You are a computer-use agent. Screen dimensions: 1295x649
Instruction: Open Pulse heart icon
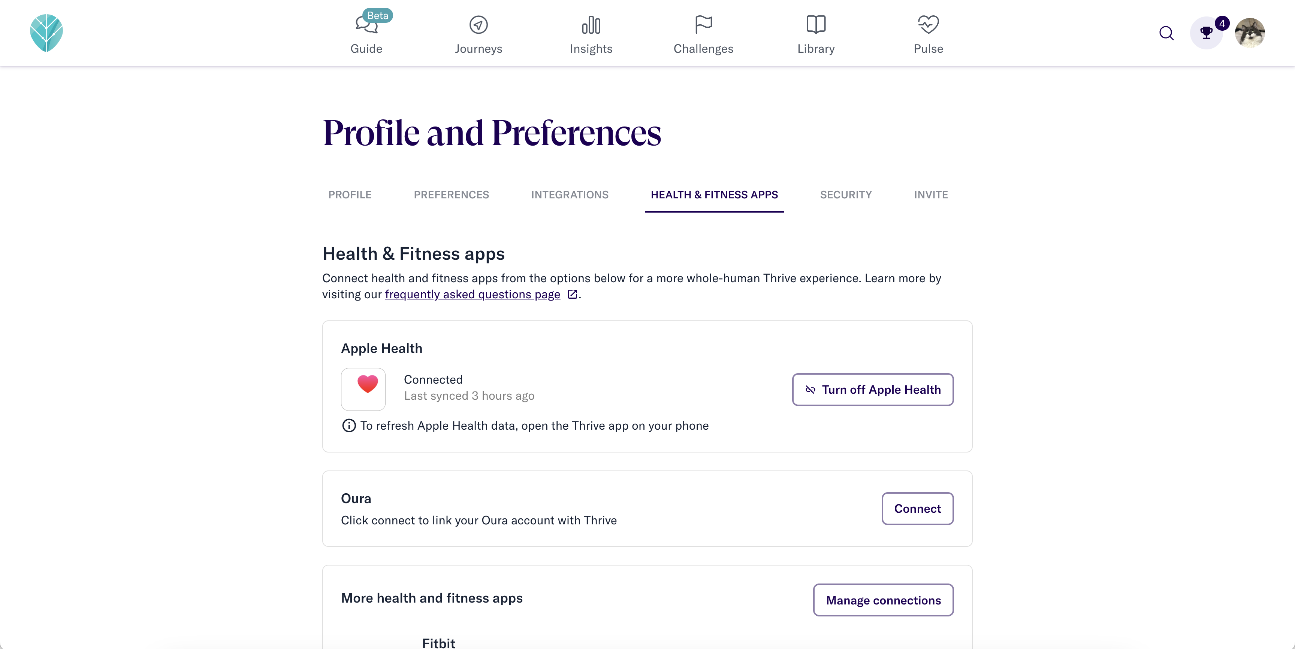[x=928, y=25]
